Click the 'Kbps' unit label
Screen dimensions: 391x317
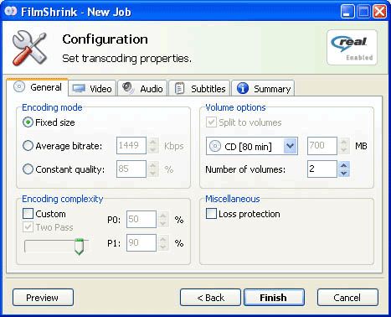pyautogui.click(x=173, y=146)
